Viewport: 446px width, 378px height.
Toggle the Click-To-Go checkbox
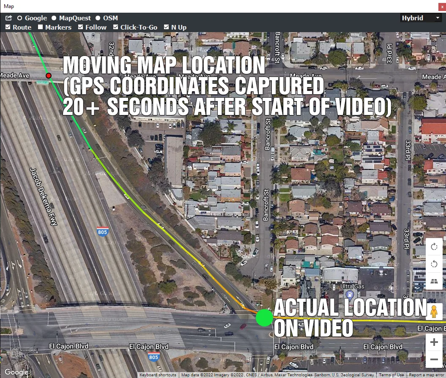(x=115, y=27)
